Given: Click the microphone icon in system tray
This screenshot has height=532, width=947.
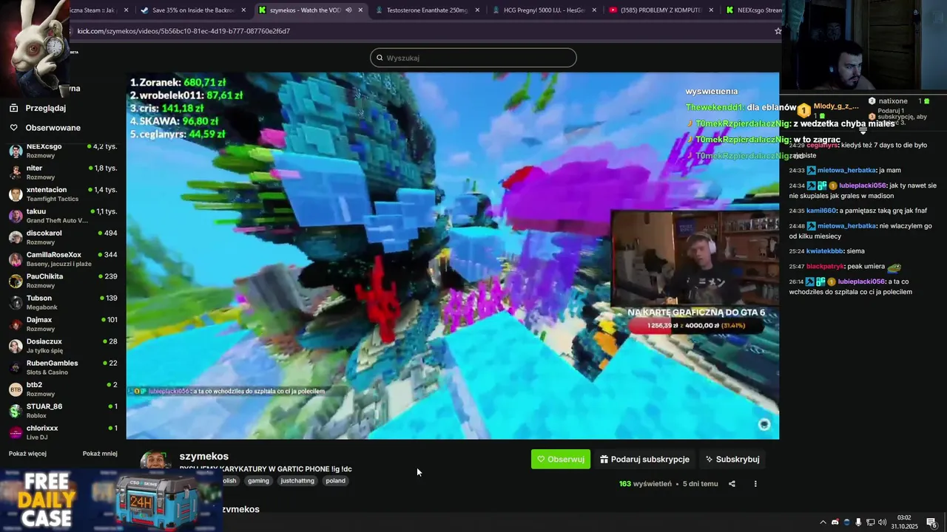Looking at the screenshot, I should (858, 522).
